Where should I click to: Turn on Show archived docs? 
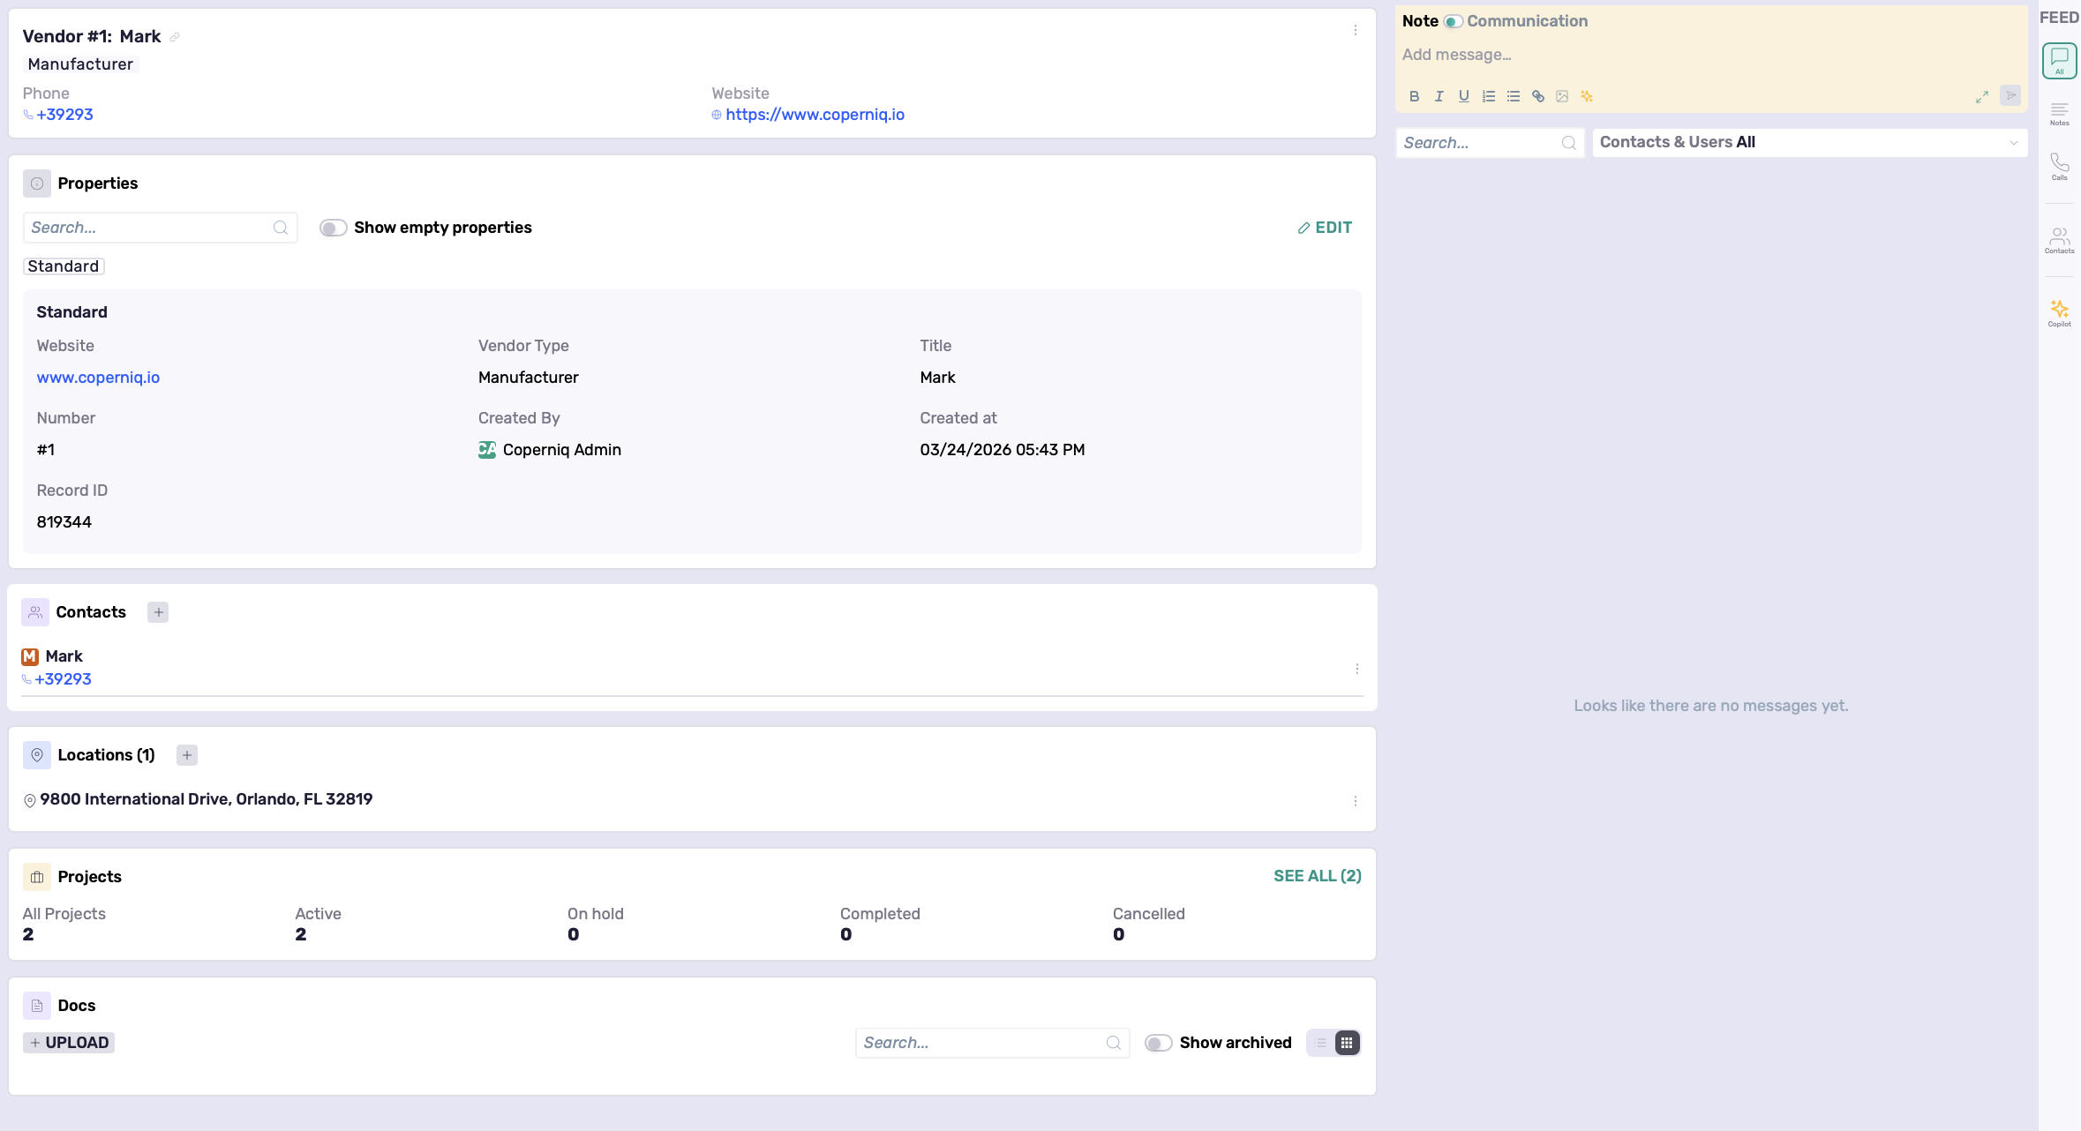click(1158, 1043)
